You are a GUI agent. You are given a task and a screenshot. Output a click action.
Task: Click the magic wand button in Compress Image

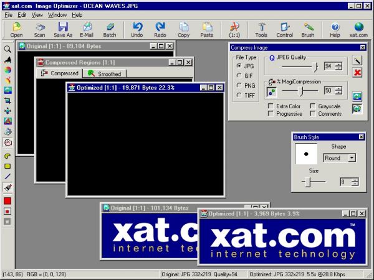point(357,61)
